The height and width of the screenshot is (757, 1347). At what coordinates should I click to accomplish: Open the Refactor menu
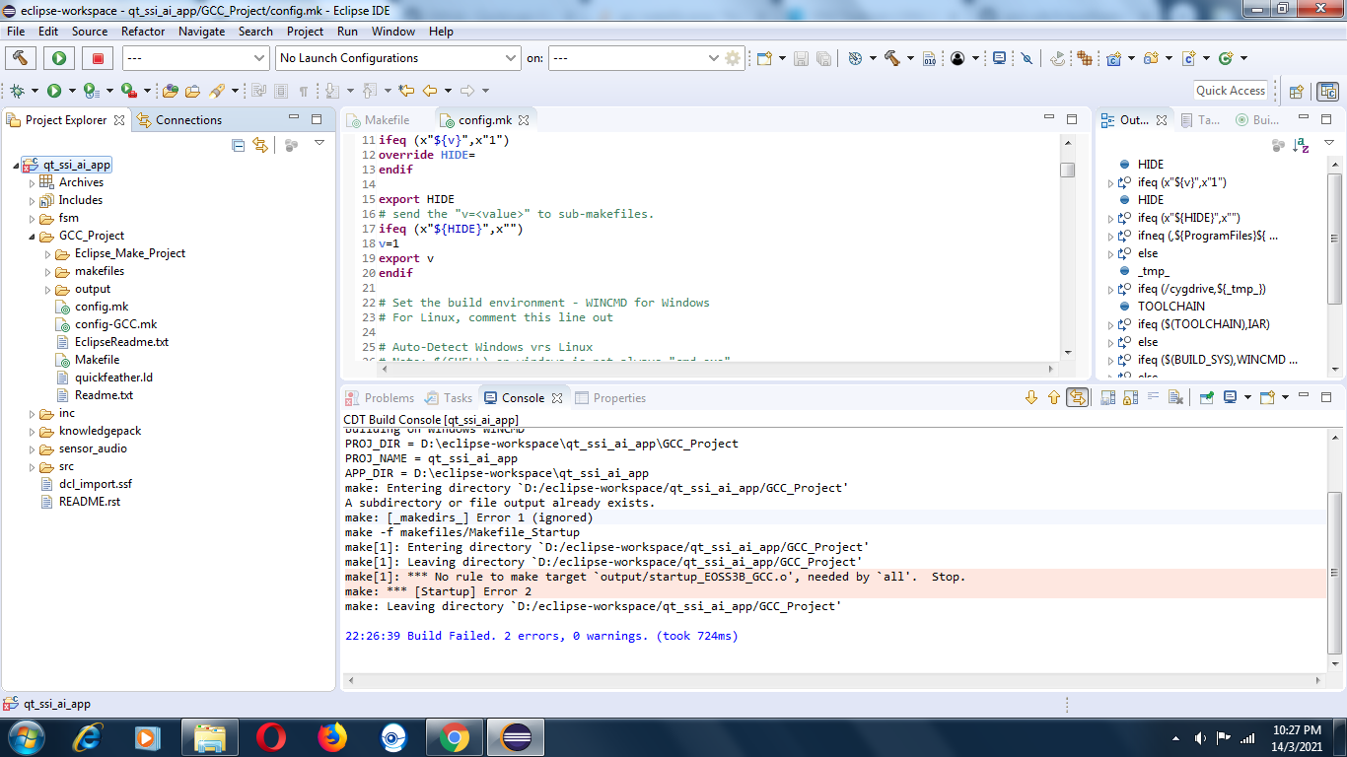click(x=143, y=32)
